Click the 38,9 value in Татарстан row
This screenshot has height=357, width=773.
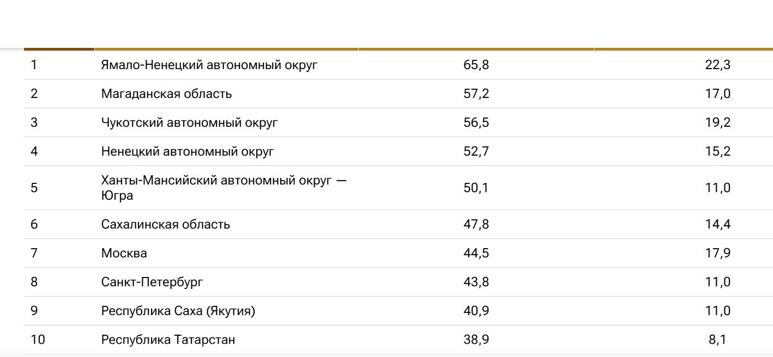(x=476, y=340)
